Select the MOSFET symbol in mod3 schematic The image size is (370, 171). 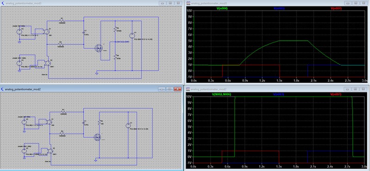pyautogui.click(x=99, y=49)
